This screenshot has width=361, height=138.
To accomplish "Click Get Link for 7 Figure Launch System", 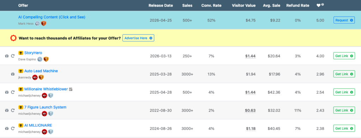I will click(x=344, y=110).
